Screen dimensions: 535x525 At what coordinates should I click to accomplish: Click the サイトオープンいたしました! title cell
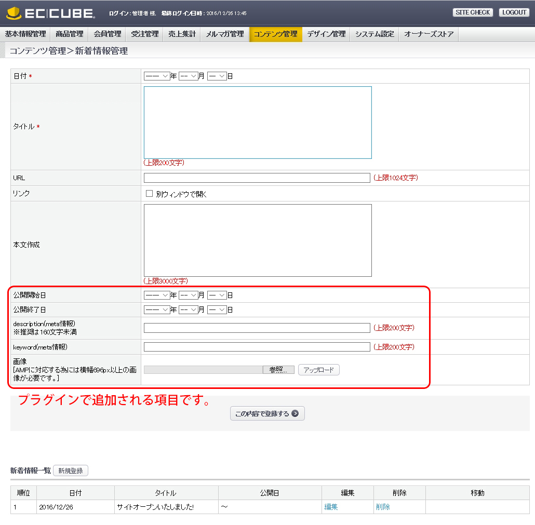tap(167, 507)
